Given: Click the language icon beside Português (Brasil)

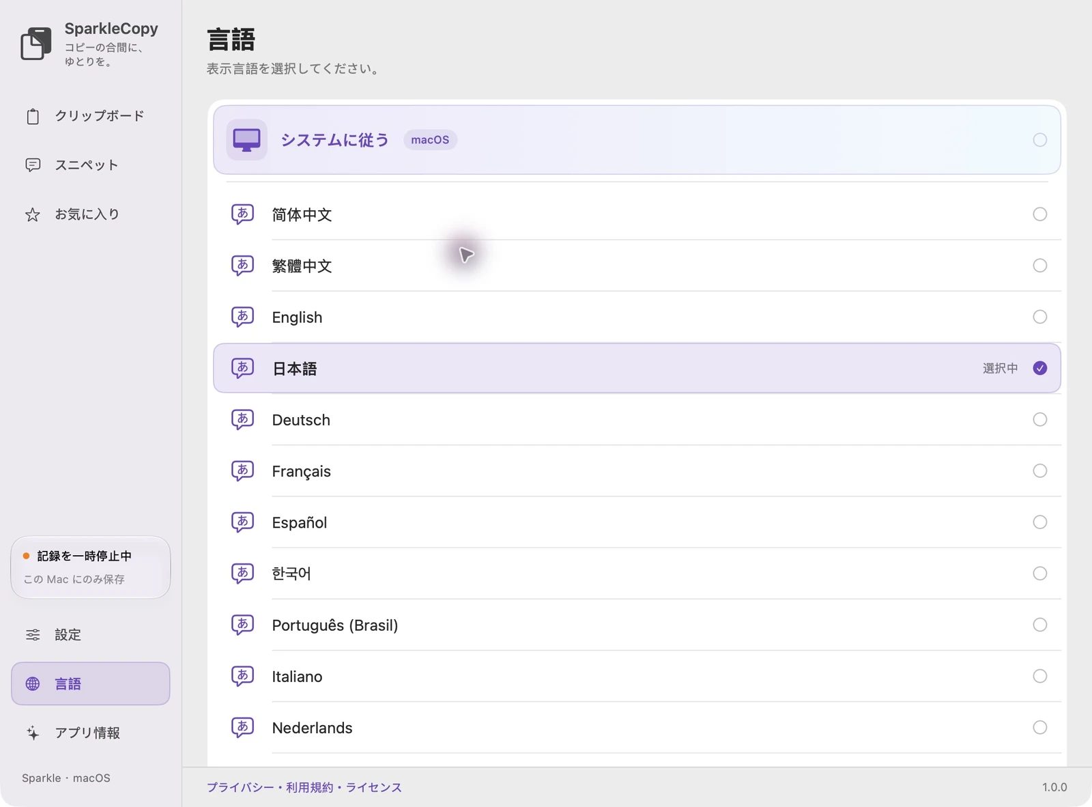Looking at the screenshot, I should pyautogui.click(x=242, y=625).
